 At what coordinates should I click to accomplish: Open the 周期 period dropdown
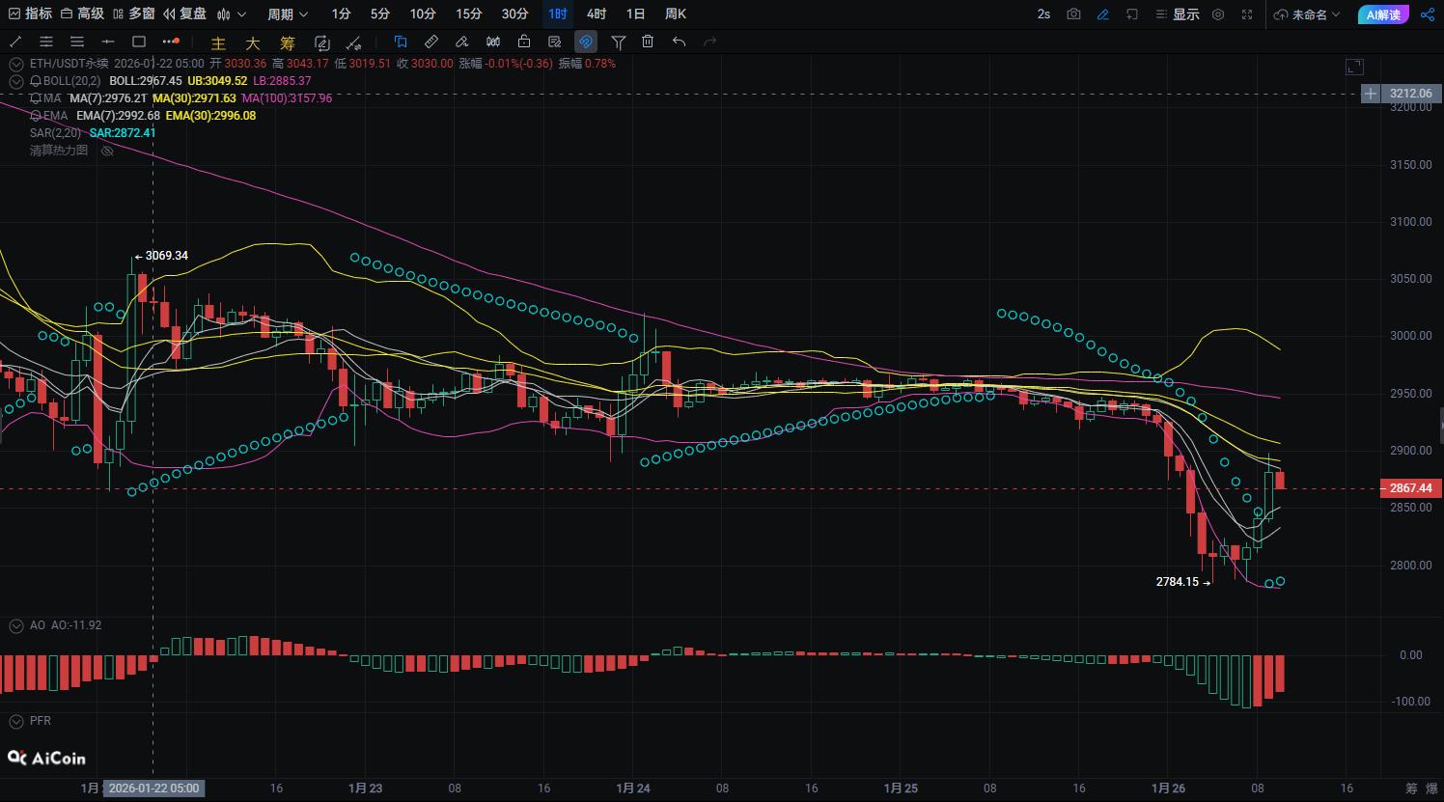pos(288,14)
